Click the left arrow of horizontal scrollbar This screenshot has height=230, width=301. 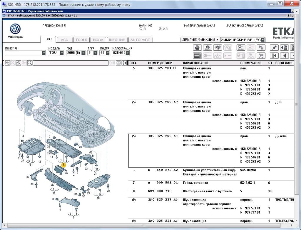pos(4,225)
